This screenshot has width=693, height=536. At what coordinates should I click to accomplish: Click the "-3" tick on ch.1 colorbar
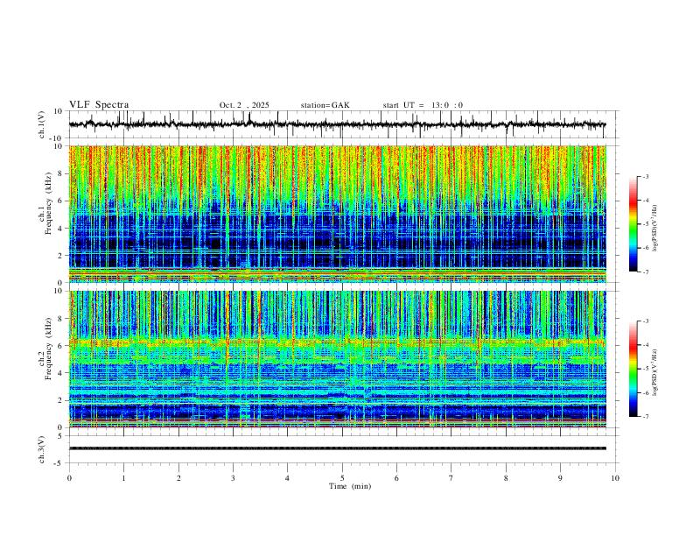(x=645, y=176)
